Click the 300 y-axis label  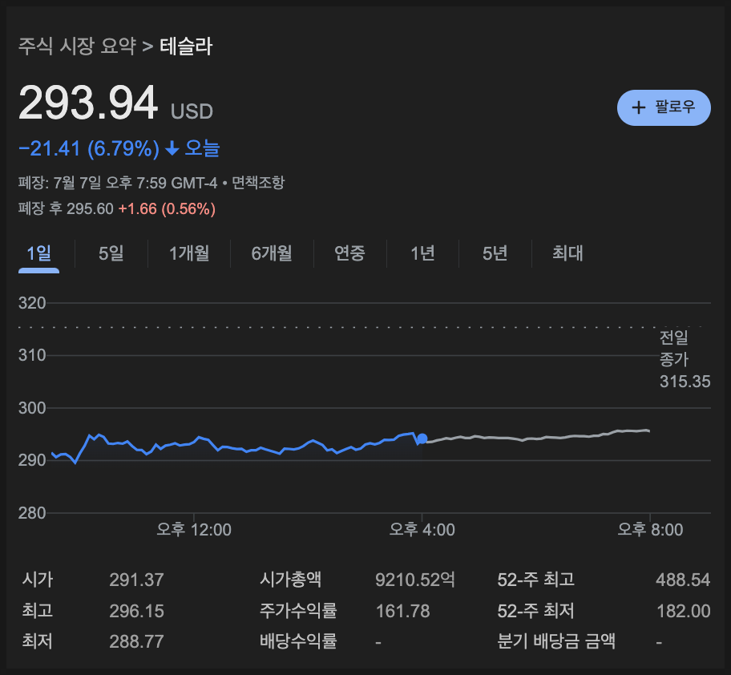coord(32,408)
